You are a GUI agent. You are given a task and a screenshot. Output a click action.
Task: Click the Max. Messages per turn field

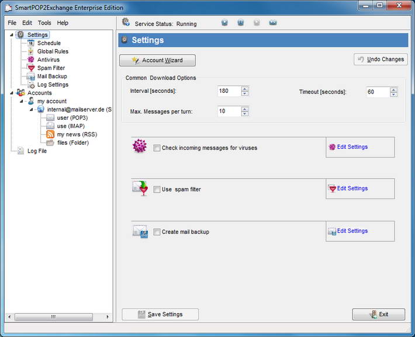tap(230, 111)
